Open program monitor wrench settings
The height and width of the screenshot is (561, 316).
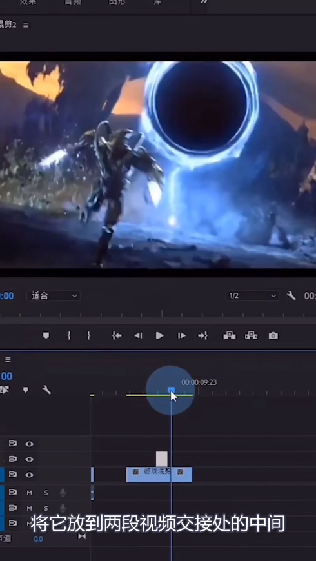pos(291,296)
